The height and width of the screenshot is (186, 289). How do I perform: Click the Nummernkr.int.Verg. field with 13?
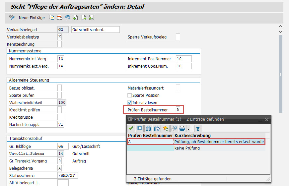61,59
